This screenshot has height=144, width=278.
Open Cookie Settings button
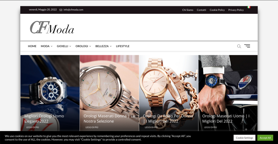(244, 138)
